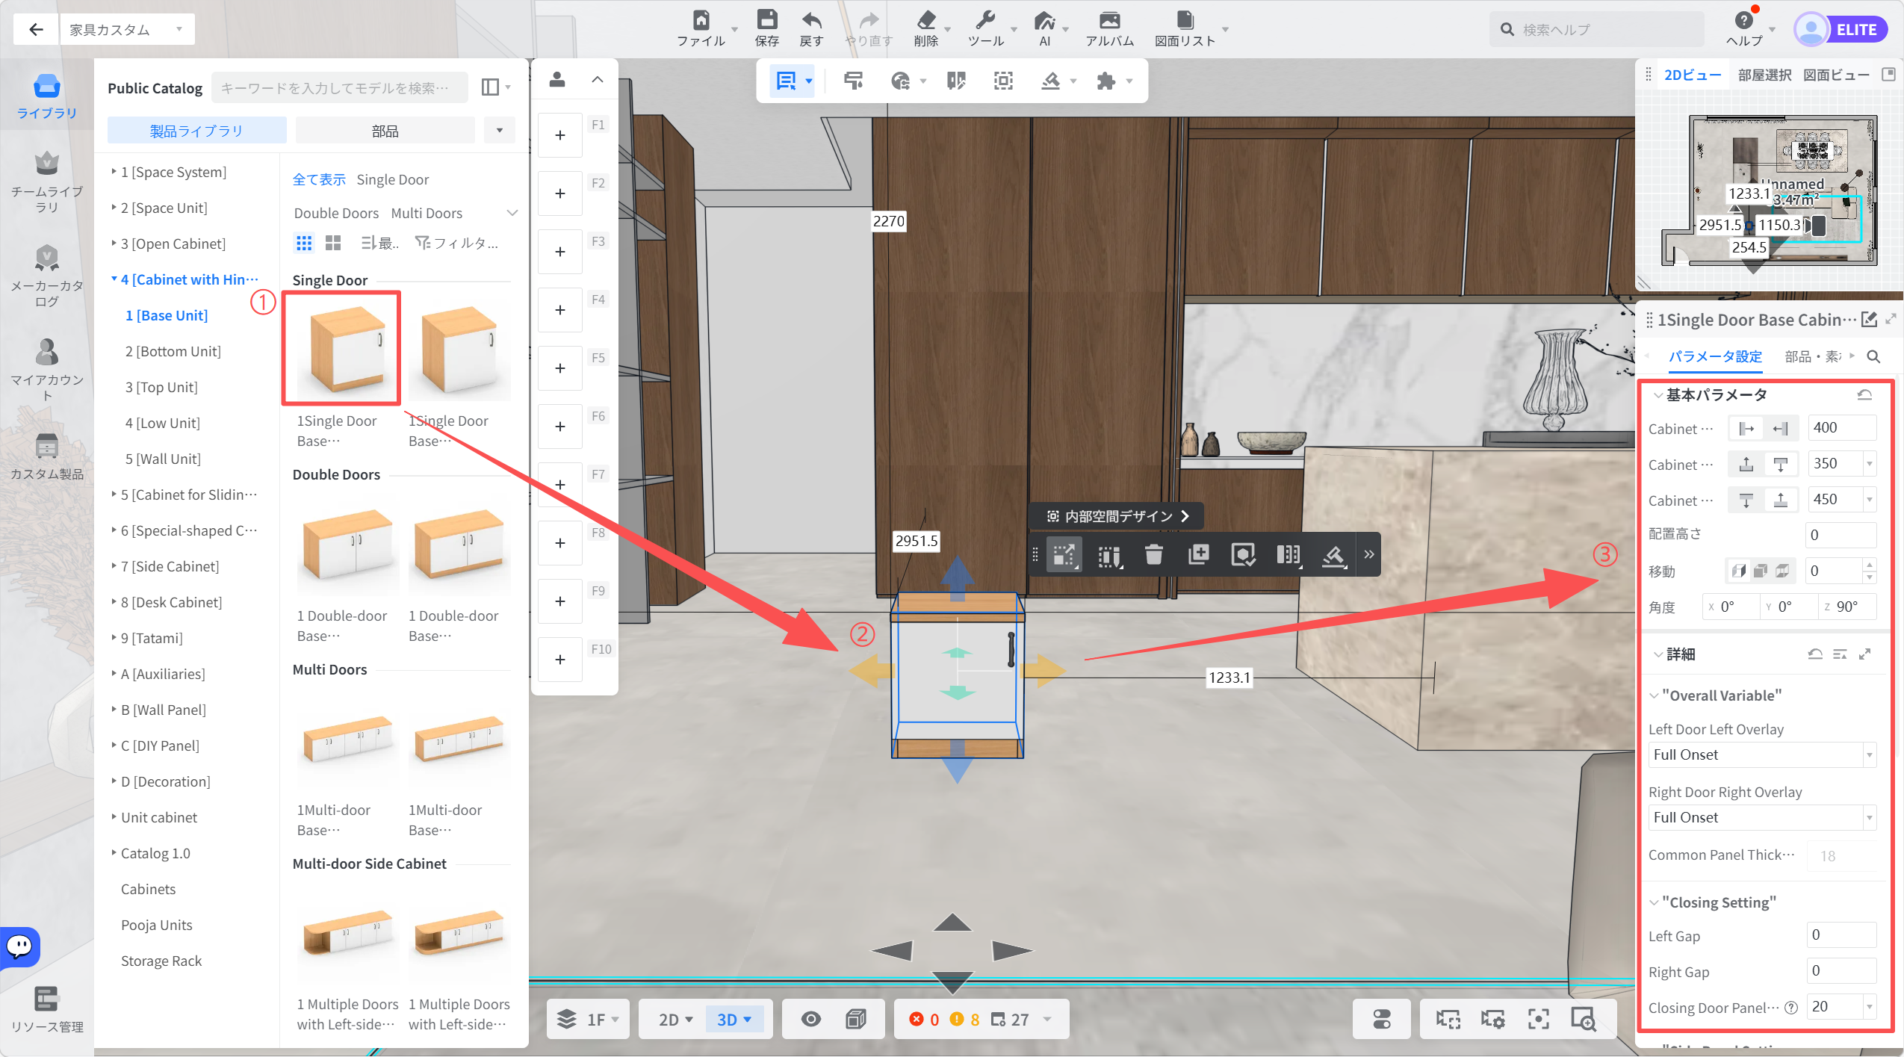Open the 家具カスタム mode dropdown

(127, 29)
